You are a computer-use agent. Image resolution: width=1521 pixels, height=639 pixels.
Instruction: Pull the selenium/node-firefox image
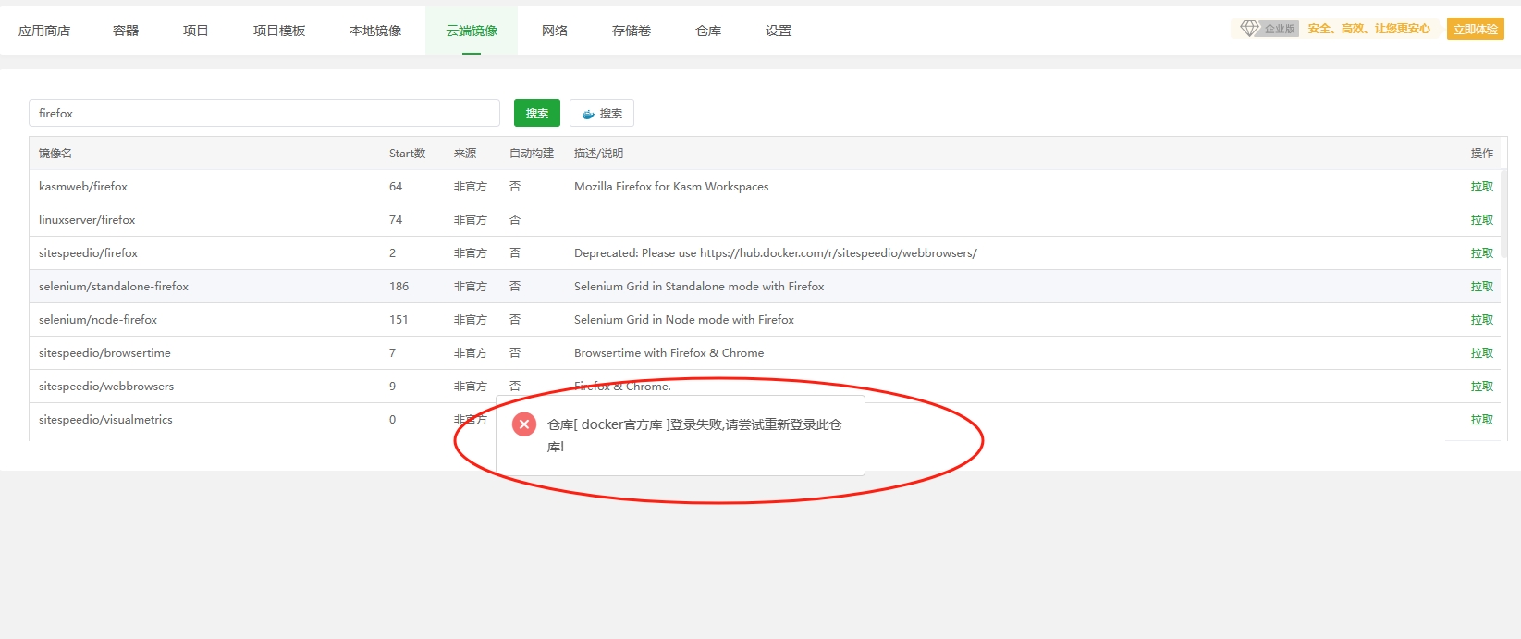1482,320
